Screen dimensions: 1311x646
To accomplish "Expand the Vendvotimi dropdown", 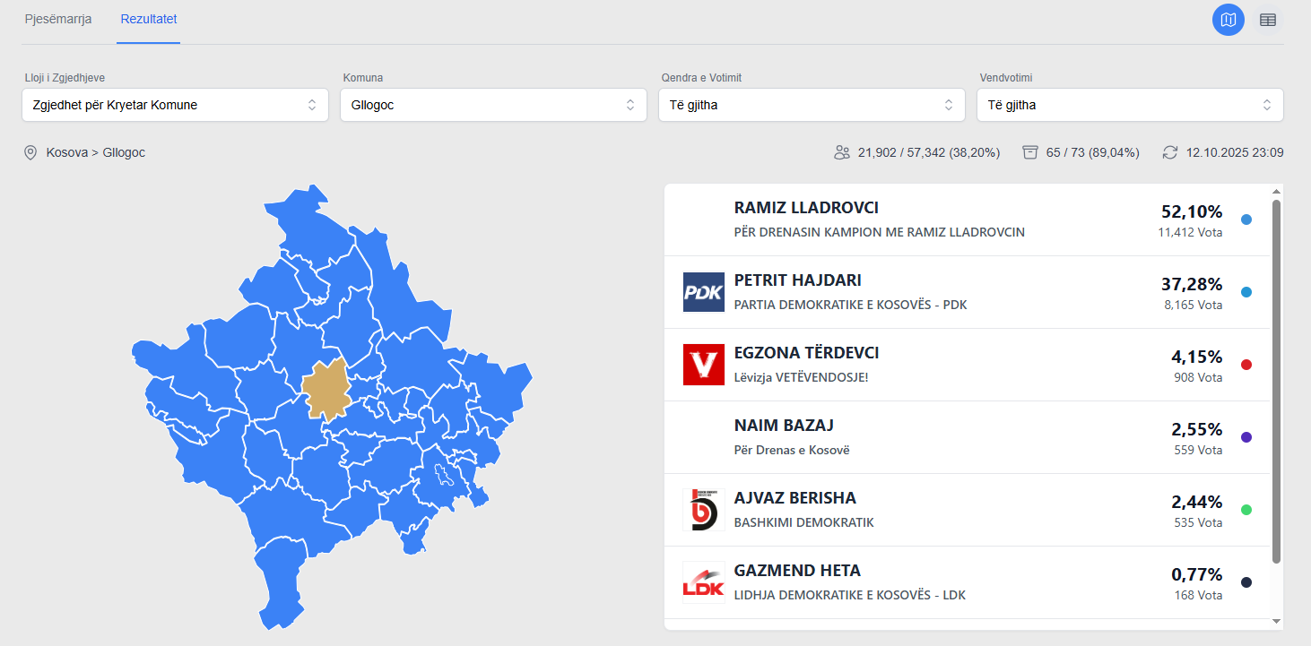I will [1130, 105].
